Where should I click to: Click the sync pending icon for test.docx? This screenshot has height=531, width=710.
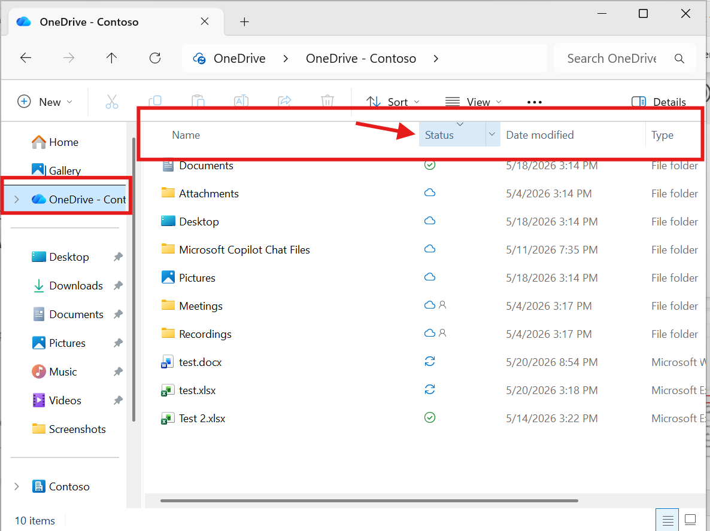(430, 361)
